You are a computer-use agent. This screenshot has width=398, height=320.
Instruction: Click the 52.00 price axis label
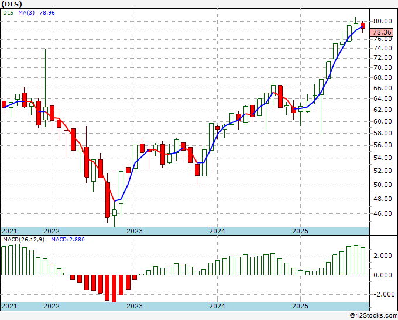(383, 171)
